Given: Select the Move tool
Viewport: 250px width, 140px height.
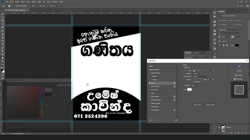Looking at the screenshot, I should [x=3, y=14].
